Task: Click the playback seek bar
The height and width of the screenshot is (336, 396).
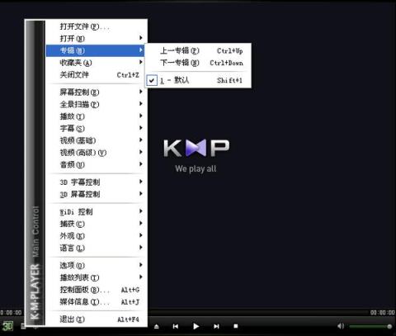Action: click(x=258, y=313)
